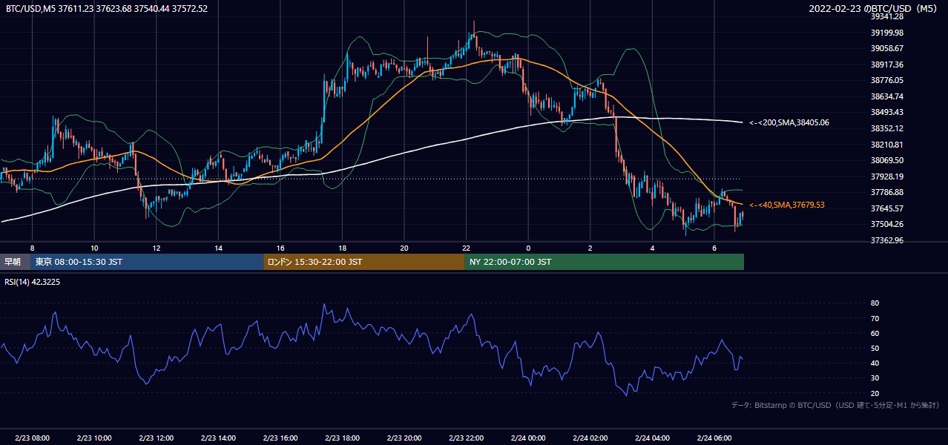Click the 2/24 02:00 date label
This screenshot has width=948, height=445.
(590, 438)
